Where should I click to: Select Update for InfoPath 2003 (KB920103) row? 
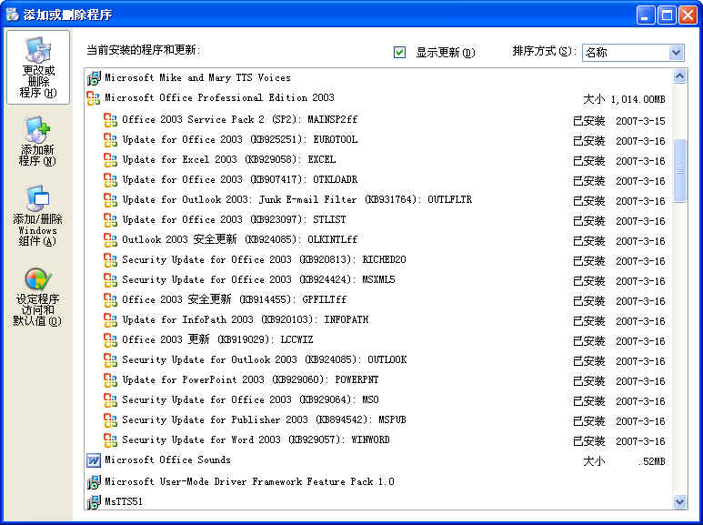246,319
